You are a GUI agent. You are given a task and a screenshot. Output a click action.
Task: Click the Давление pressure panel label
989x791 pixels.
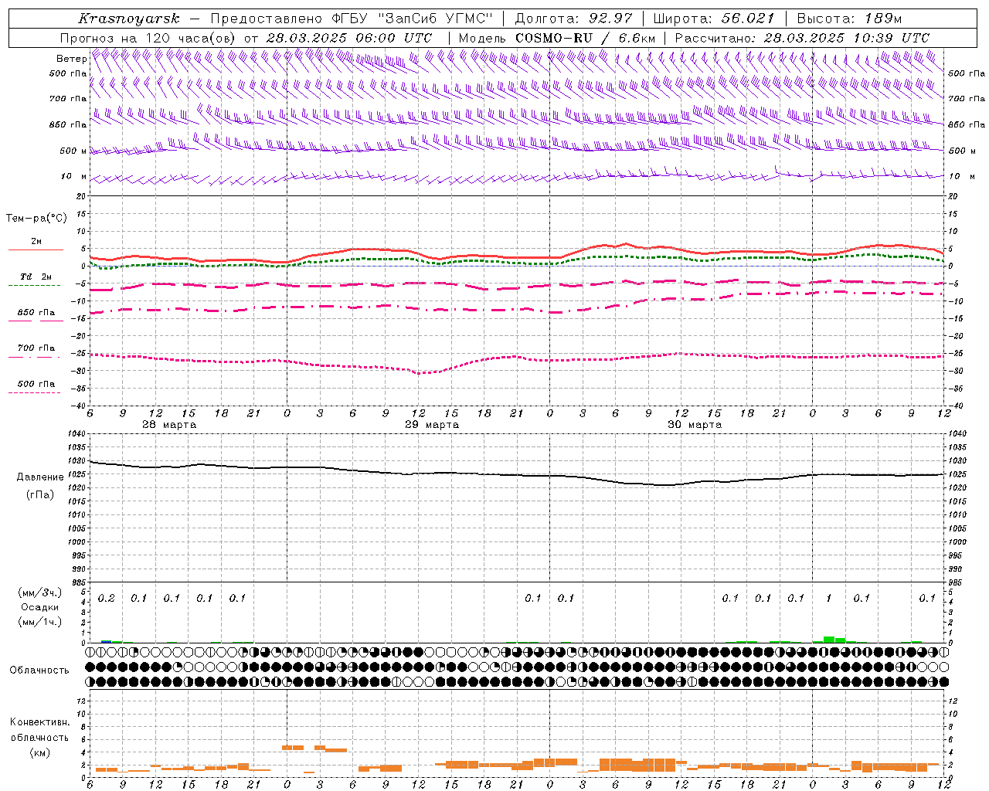pyautogui.click(x=40, y=477)
